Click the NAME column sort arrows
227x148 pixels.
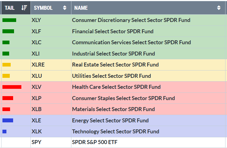(x=219, y=8)
